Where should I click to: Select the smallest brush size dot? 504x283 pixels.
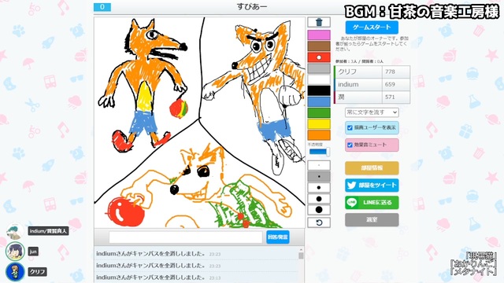[319, 166]
